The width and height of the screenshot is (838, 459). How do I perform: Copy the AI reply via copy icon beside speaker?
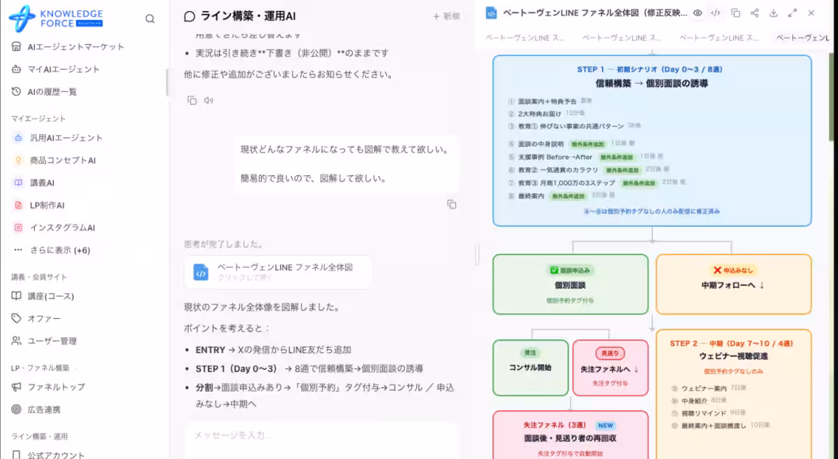(x=192, y=100)
